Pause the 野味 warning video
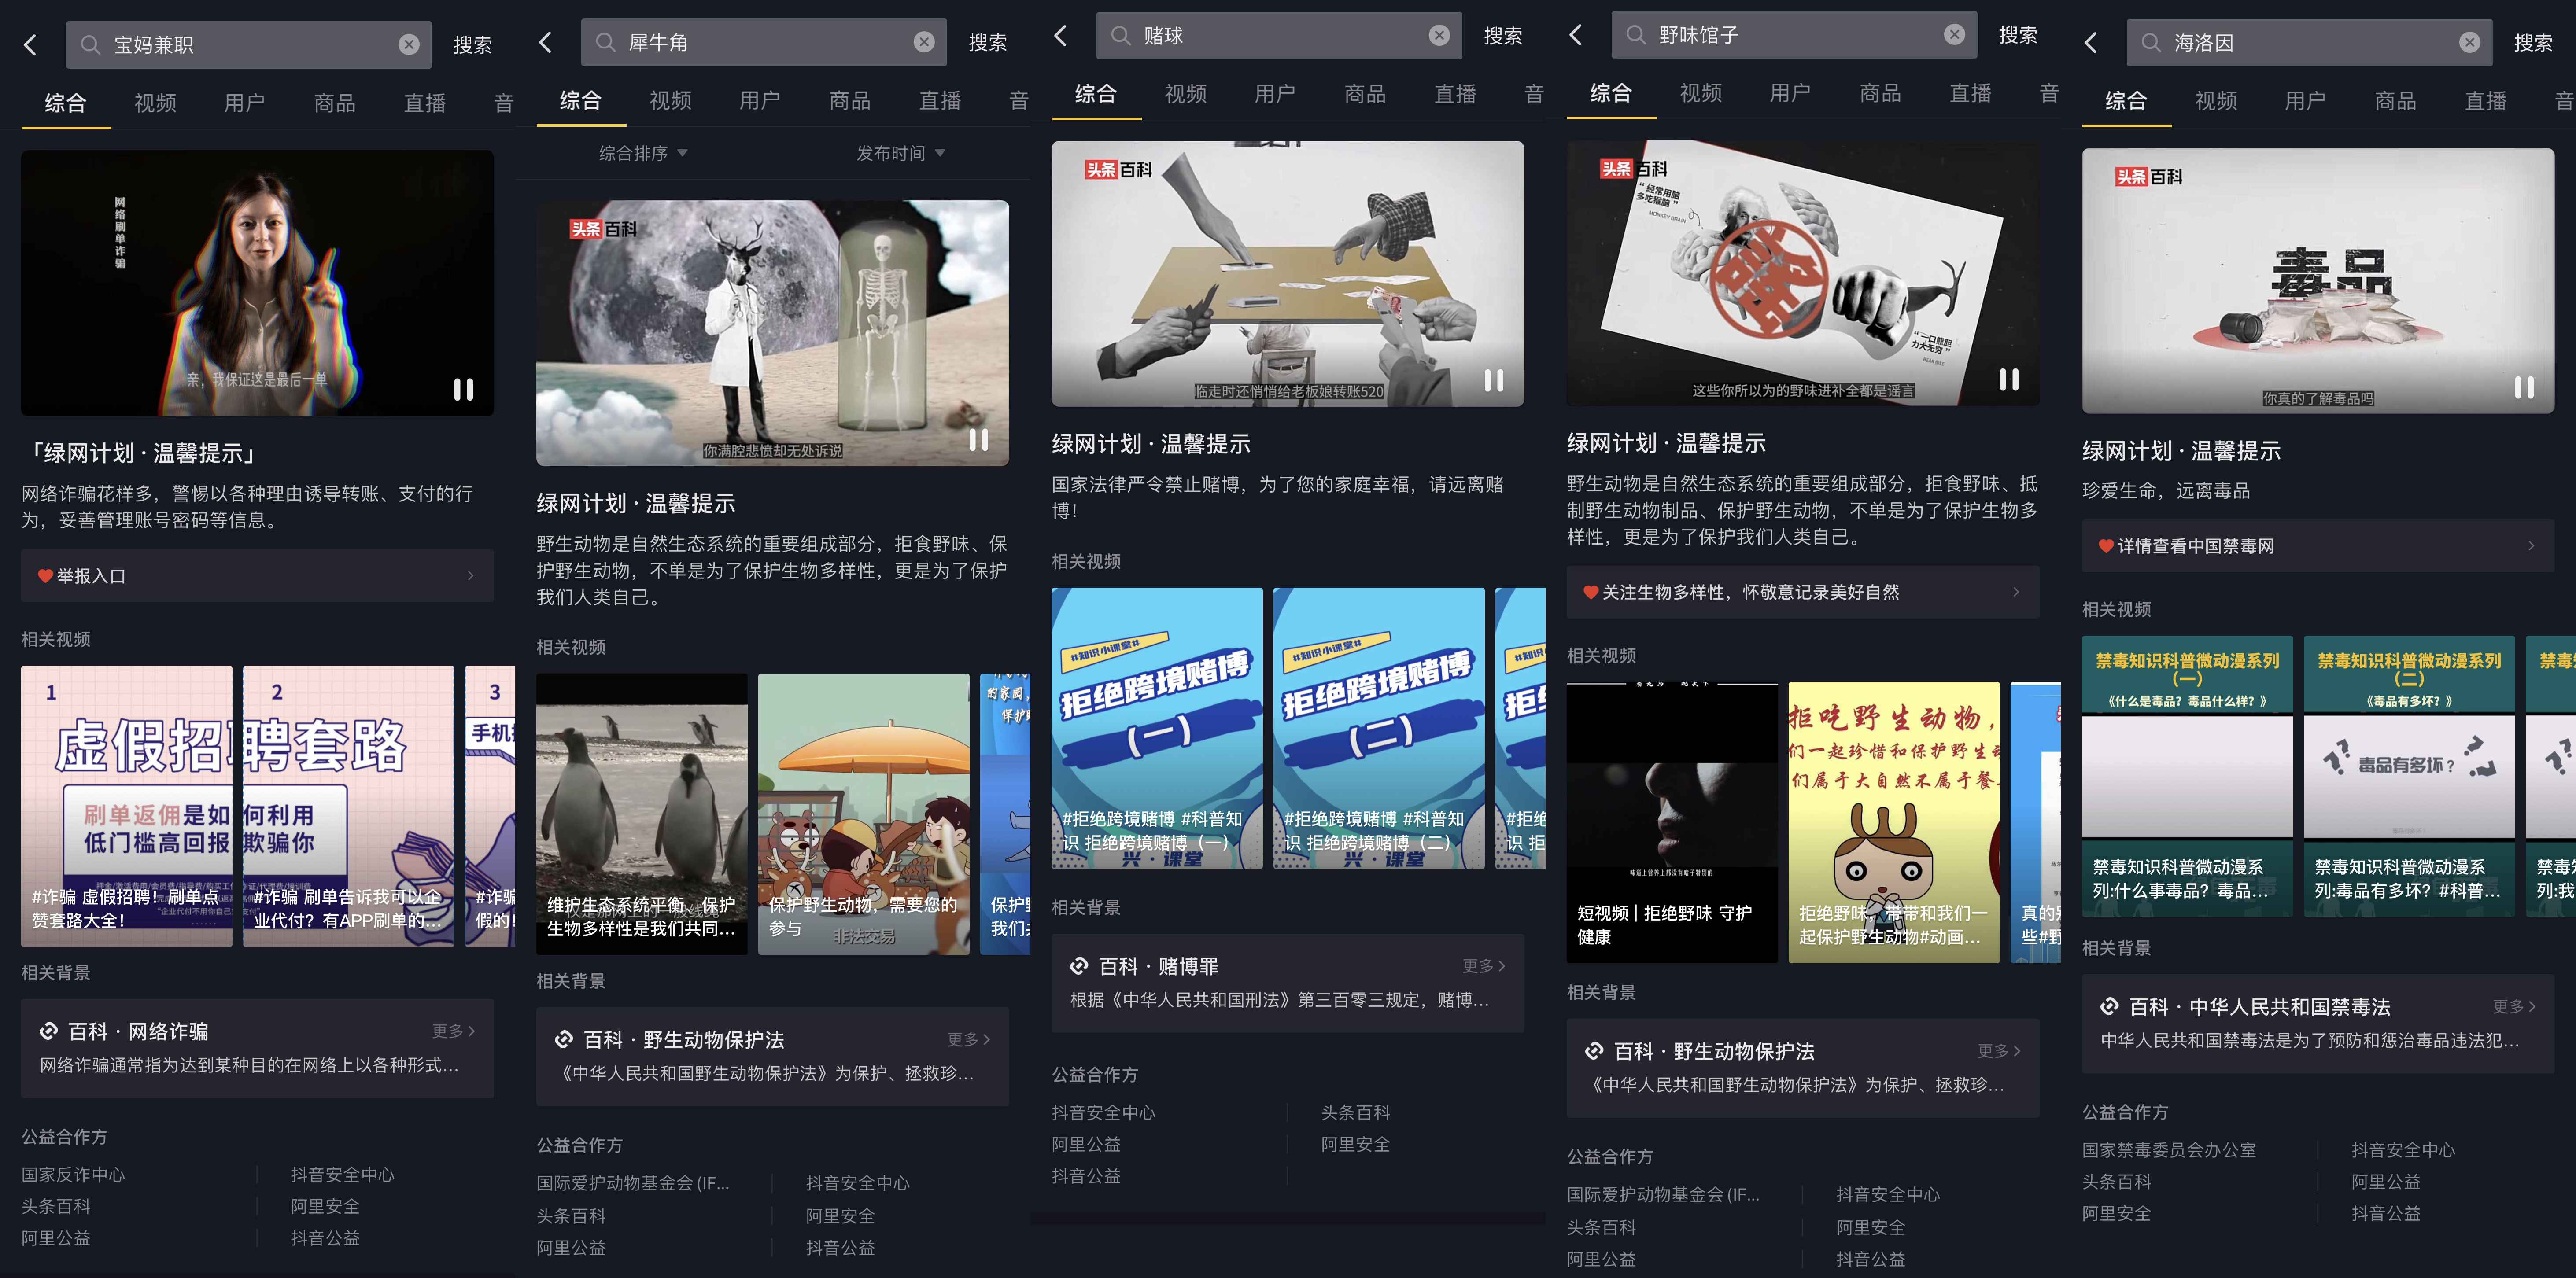This screenshot has height=1278, width=2576. point(2008,379)
